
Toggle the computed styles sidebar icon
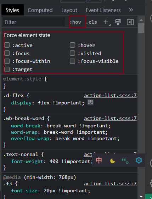click(130, 22)
